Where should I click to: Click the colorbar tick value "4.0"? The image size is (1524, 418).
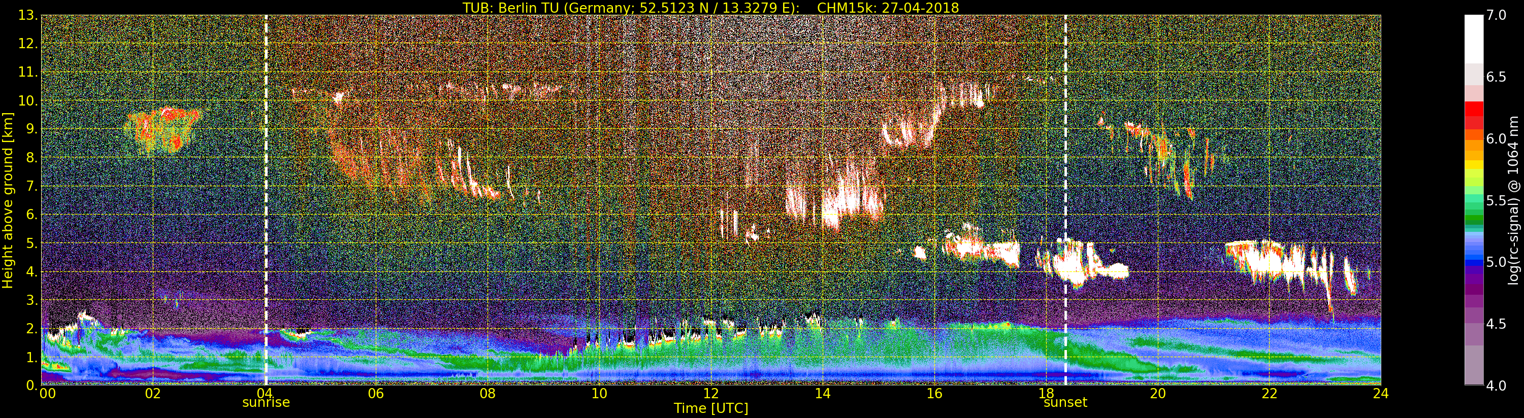(x=1496, y=386)
